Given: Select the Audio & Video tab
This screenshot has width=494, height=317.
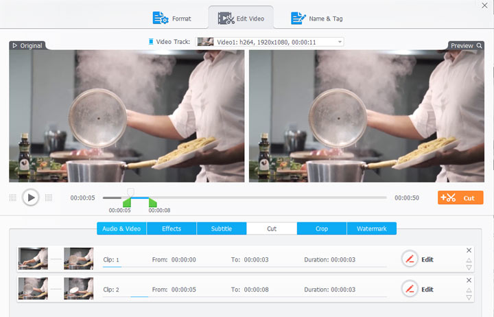Looking at the screenshot, I should pyautogui.click(x=121, y=228).
